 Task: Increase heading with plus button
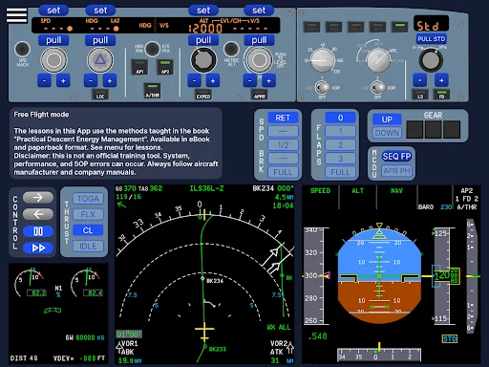click(x=110, y=80)
